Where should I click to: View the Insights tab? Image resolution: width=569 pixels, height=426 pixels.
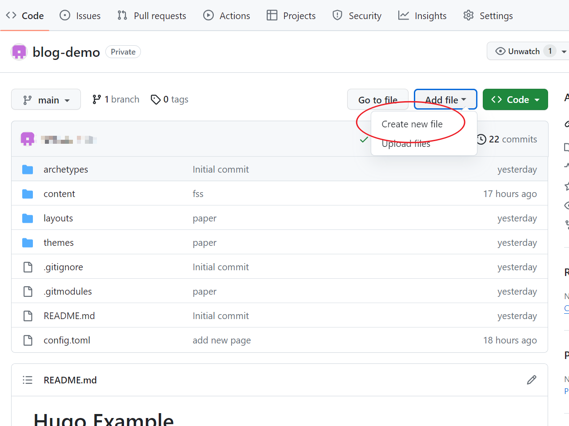pyautogui.click(x=422, y=16)
